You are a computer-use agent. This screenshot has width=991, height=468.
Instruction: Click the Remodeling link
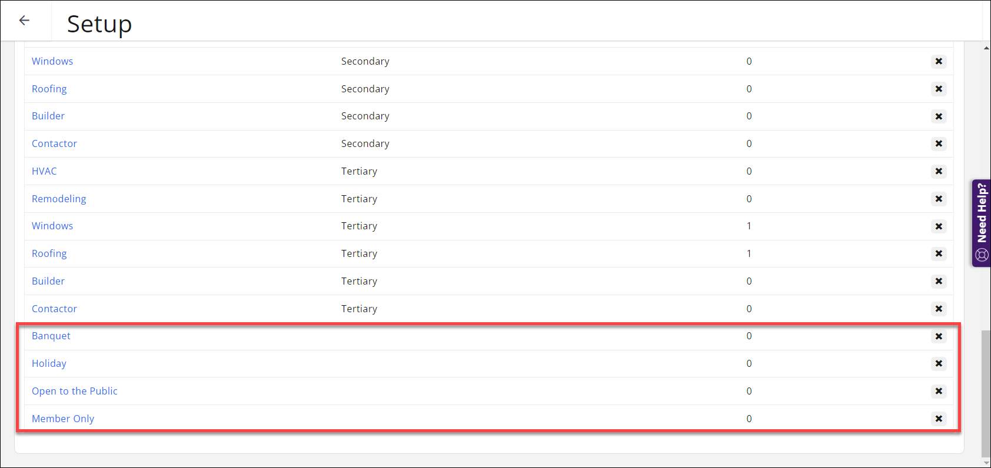point(59,199)
